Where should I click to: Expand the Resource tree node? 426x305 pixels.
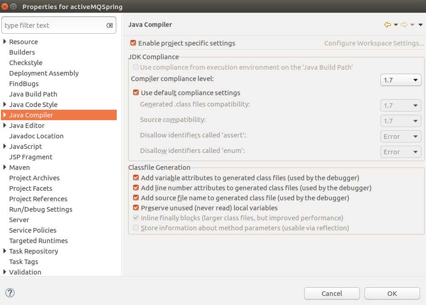coord(5,42)
